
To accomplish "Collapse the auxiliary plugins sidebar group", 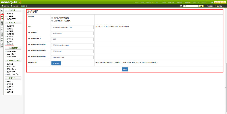I will [13, 23].
